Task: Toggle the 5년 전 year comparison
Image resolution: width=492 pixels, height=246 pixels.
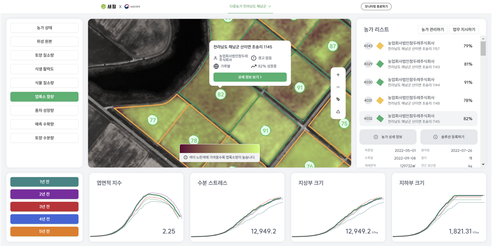Action: tap(44, 232)
